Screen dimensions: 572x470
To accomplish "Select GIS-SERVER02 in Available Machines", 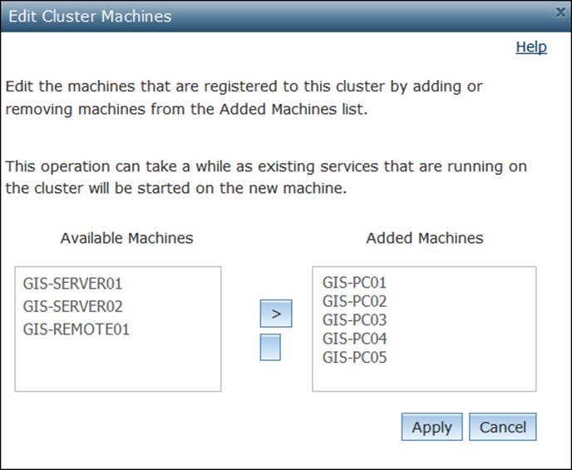I will [73, 306].
